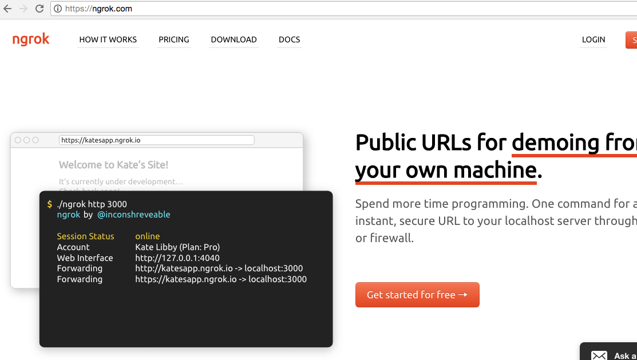Navigate to DOCS

289,39
